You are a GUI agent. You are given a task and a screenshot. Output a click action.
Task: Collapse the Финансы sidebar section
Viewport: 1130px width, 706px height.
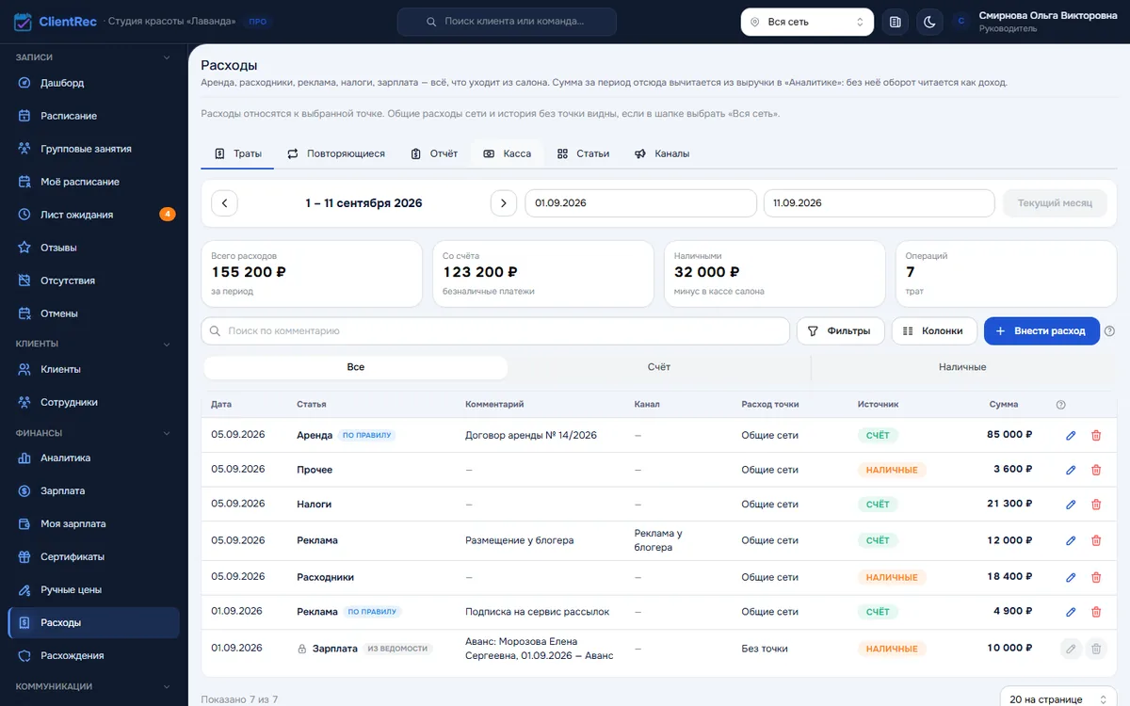tap(93, 433)
